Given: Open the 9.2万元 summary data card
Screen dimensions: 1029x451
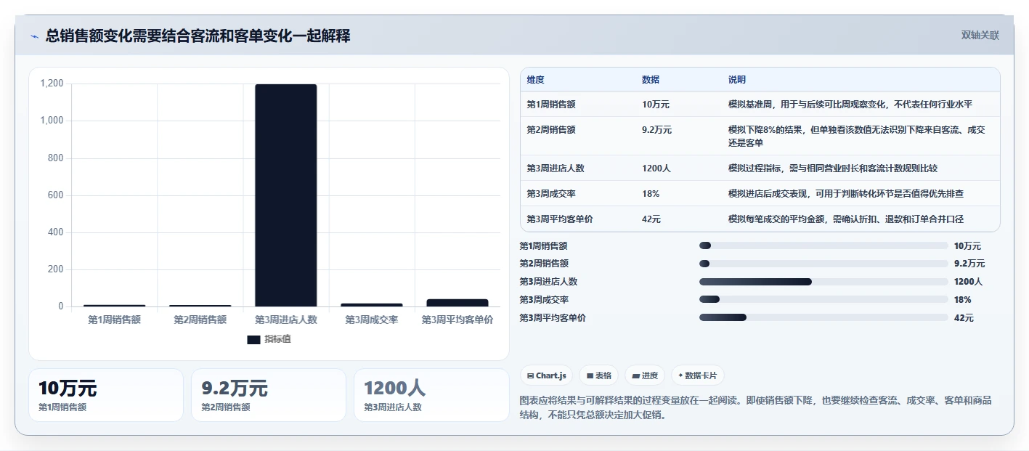Looking at the screenshot, I should pos(269,395).
